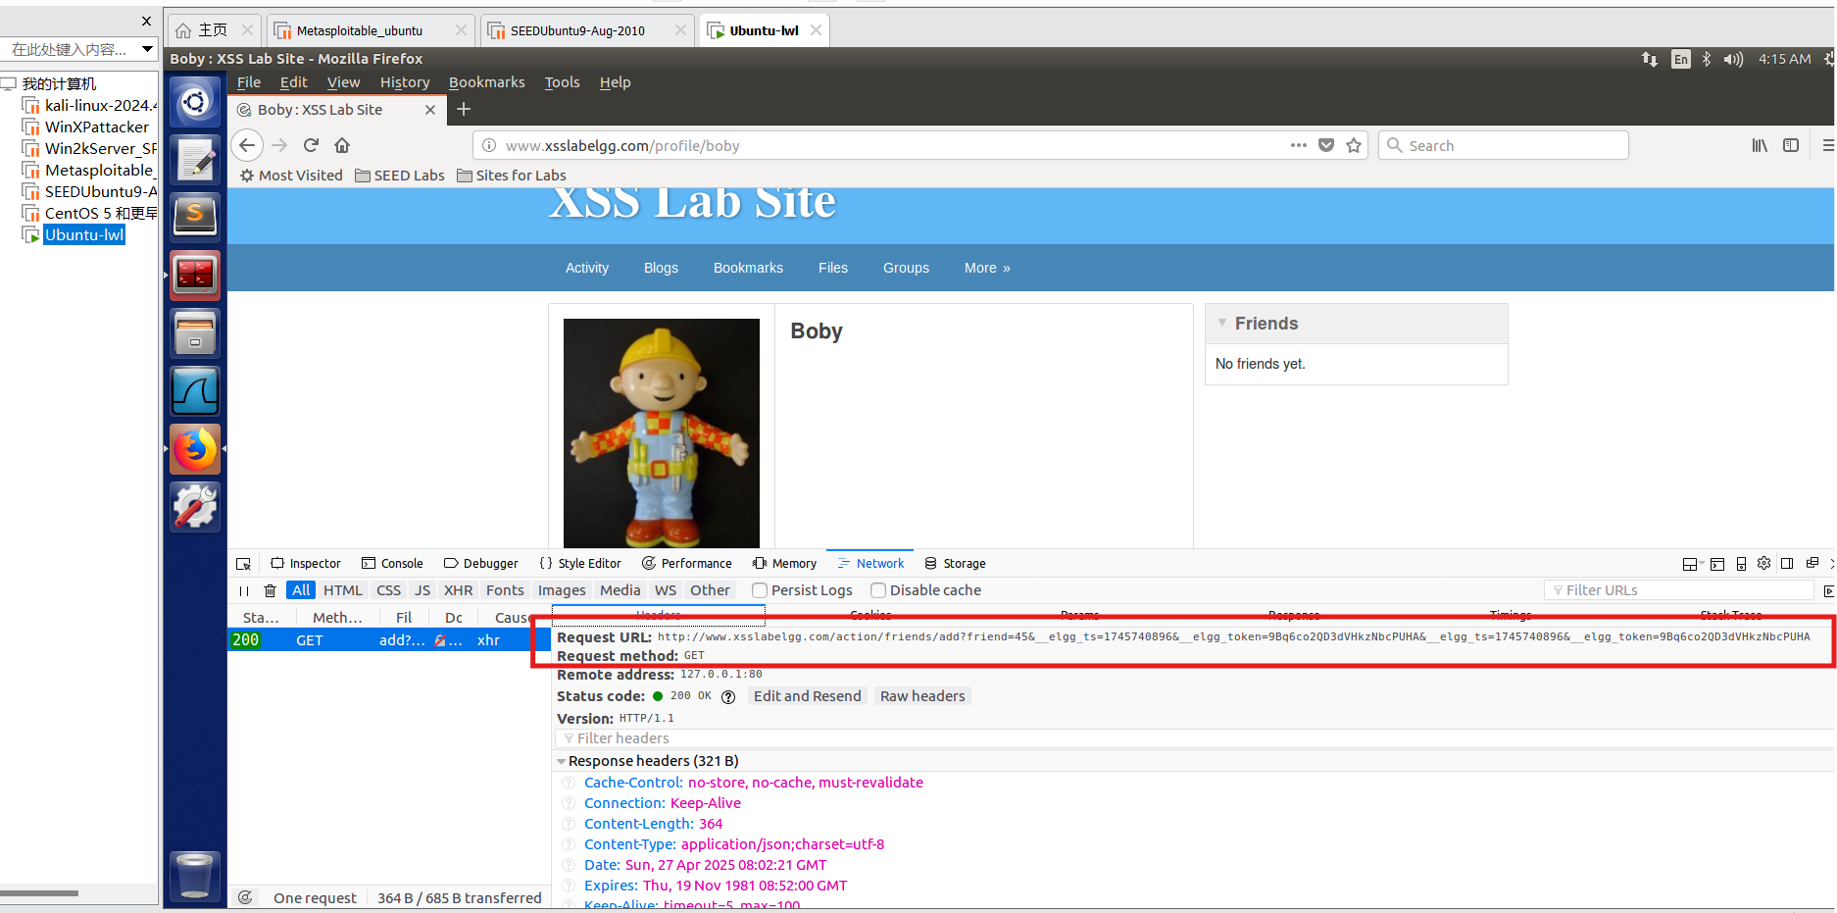Screen dimensions: 1837x913
Task: Toggle the Images request filter
Action: (562, 590)
